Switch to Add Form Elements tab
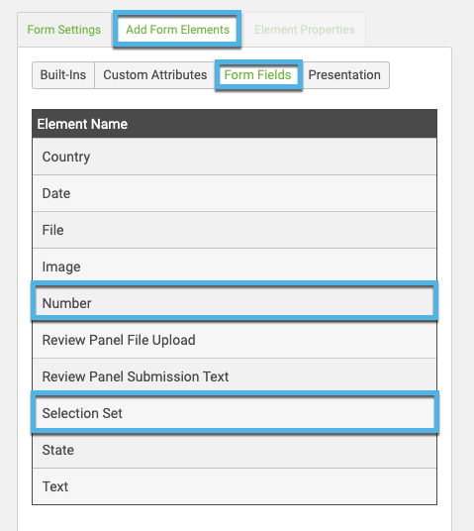Image resolution: width=474 pixels, height=531 pixels. (x=177, y=30)
